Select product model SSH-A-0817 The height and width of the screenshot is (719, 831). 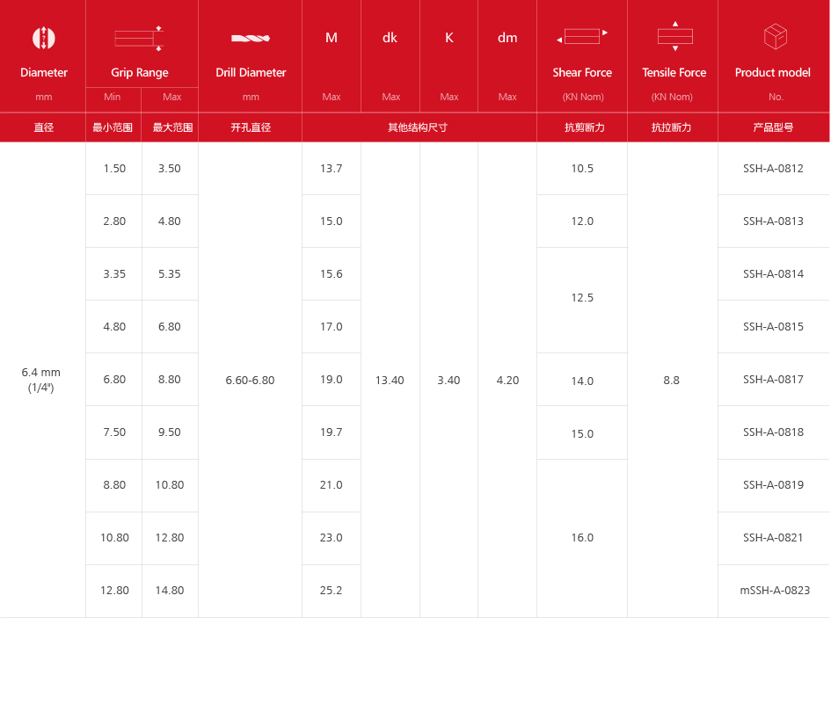coord(773,380)
